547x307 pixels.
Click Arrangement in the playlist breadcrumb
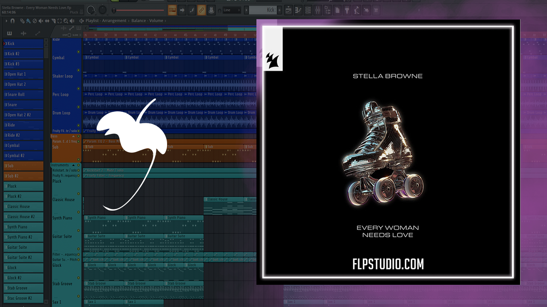[116, 20]
